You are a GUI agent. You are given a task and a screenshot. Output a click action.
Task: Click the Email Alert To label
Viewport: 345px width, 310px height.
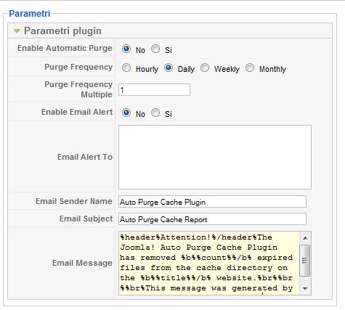point(85,157)
